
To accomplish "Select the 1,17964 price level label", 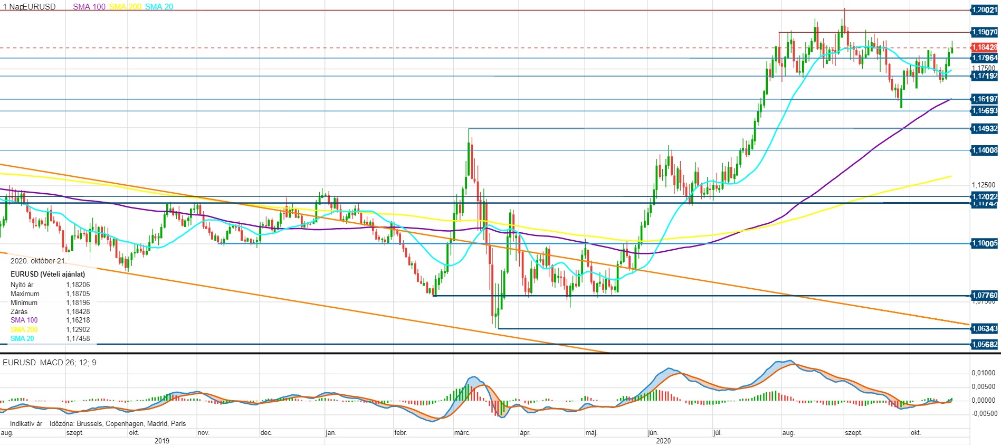I will coord(985,58).
